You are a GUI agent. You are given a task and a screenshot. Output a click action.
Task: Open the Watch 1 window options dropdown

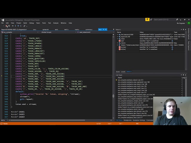[x=181, y=29]
